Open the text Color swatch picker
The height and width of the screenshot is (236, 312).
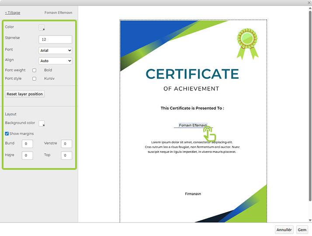[x=42, y=27]
